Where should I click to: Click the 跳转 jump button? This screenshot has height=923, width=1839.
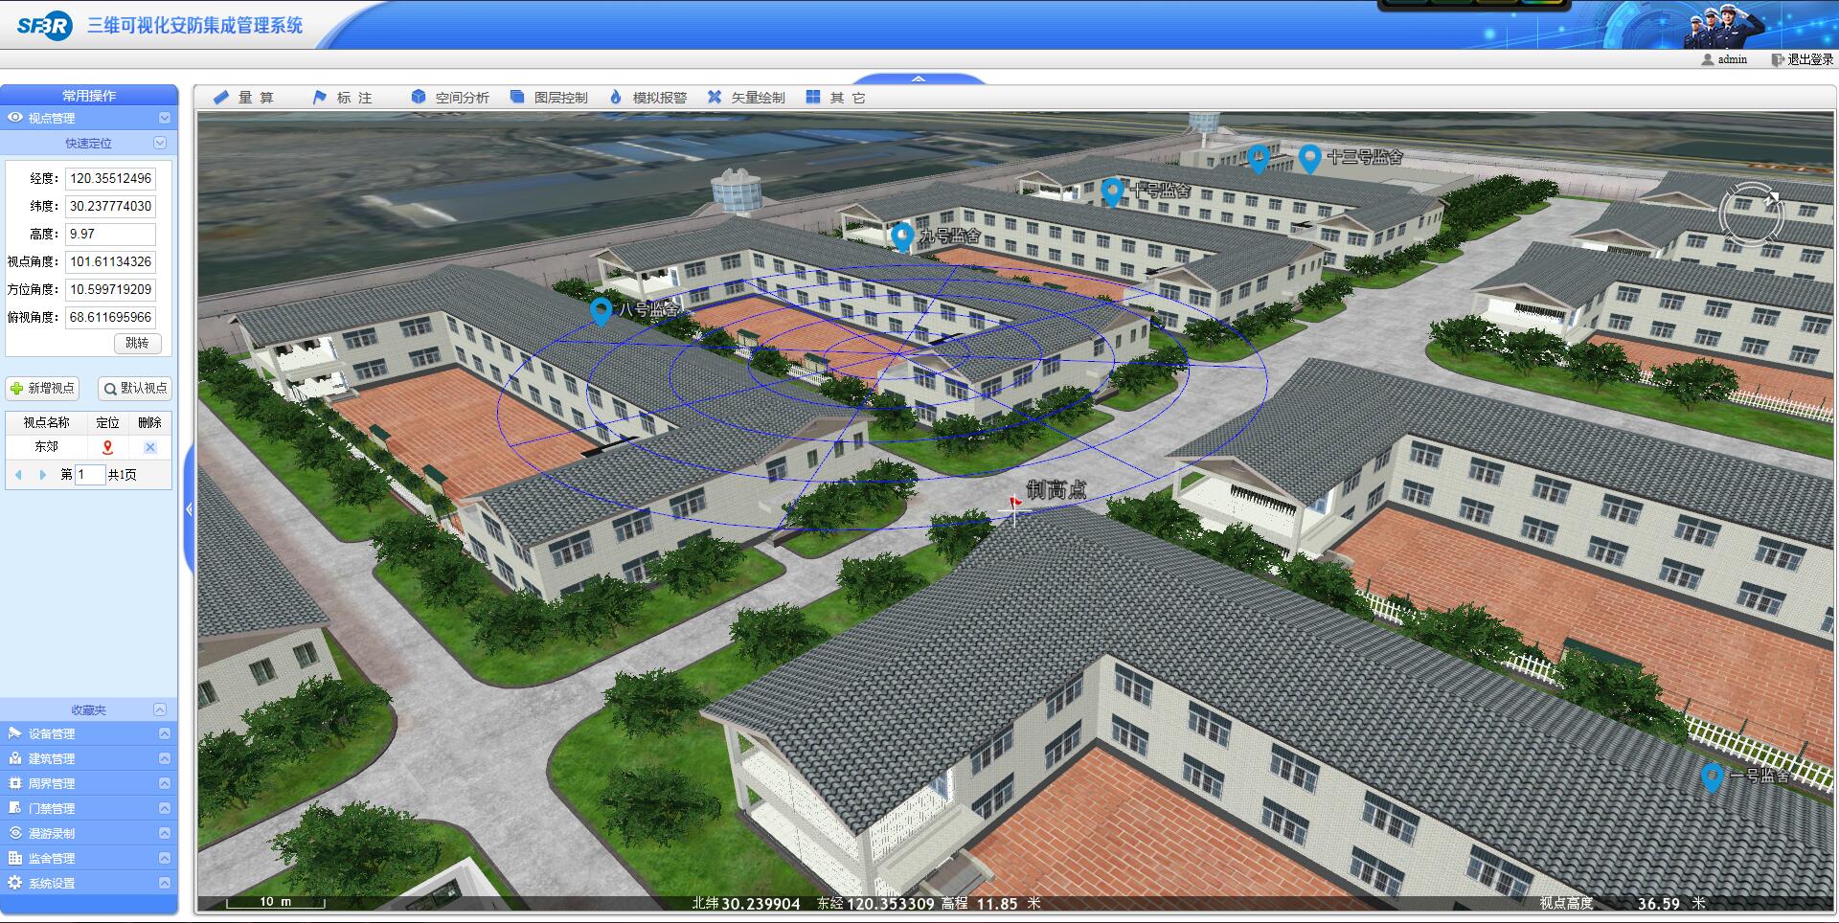tap(137, 343)
